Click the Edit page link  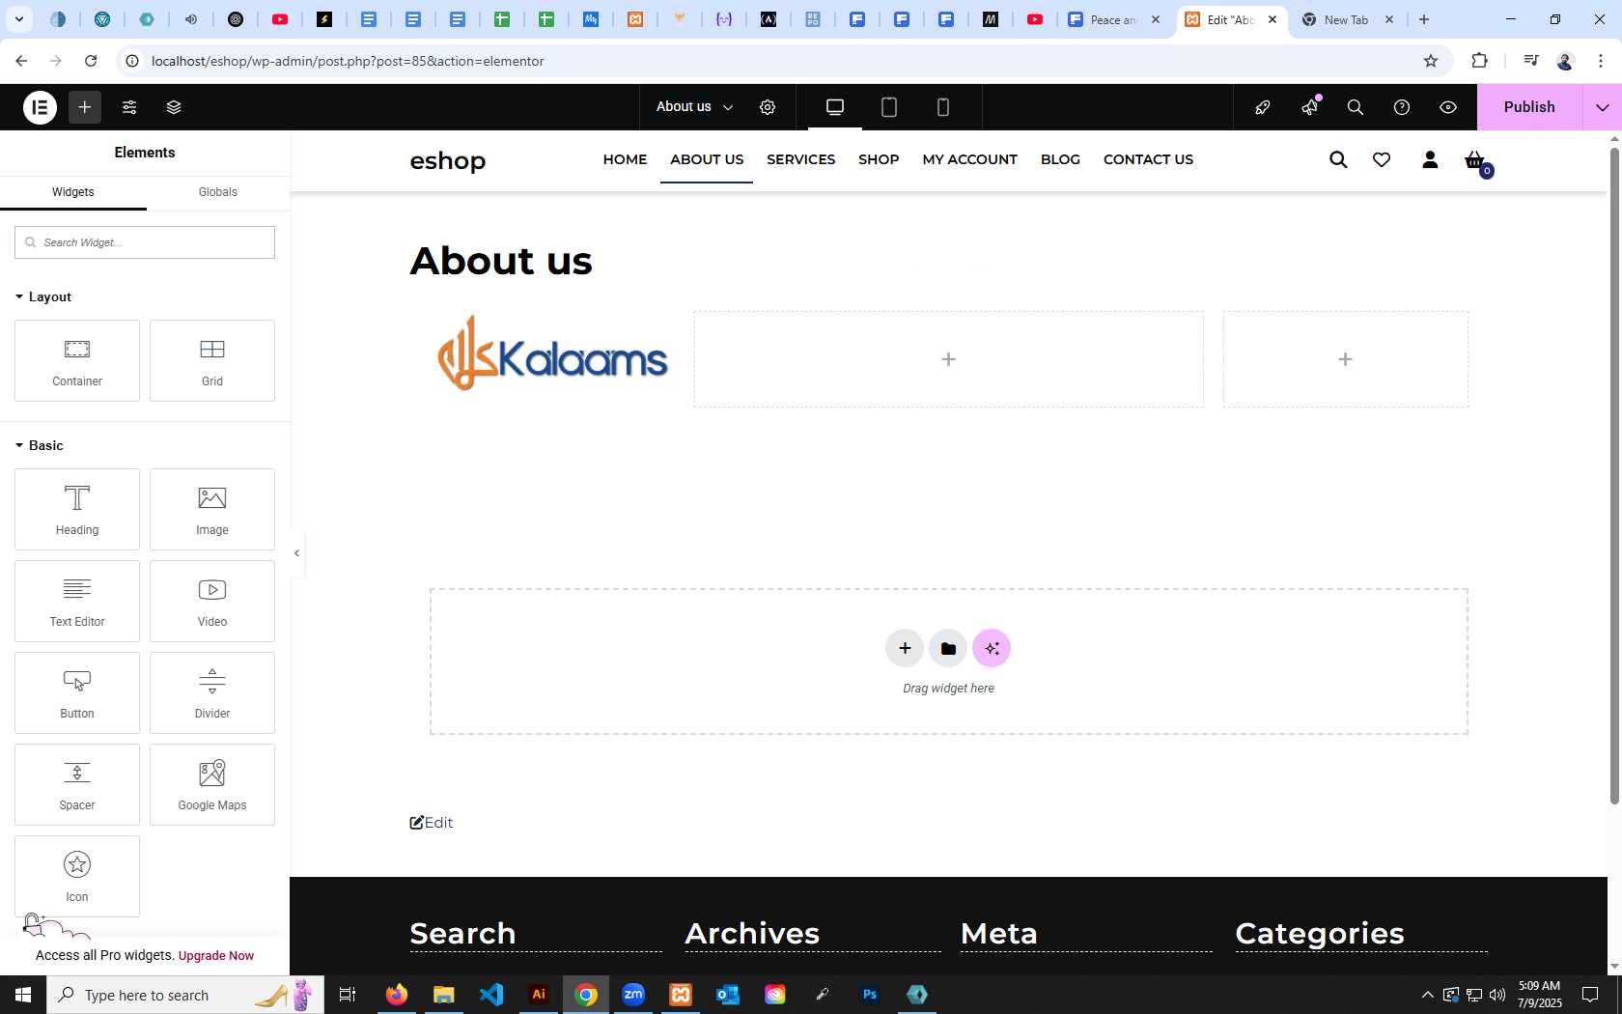coord(432,823)
